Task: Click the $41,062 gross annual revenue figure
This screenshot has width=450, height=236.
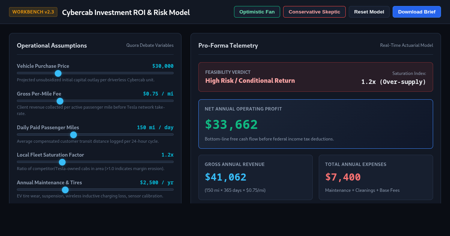Action: [x=226, y=177]
